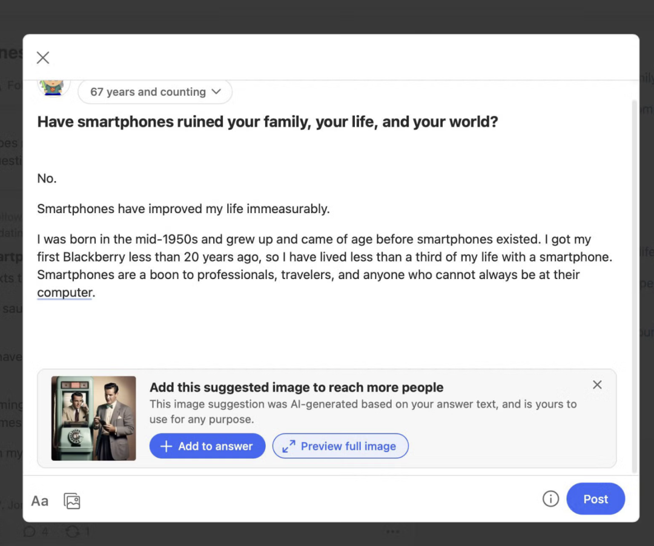Click the comment icon behind the dialog

tap(29, 531)
